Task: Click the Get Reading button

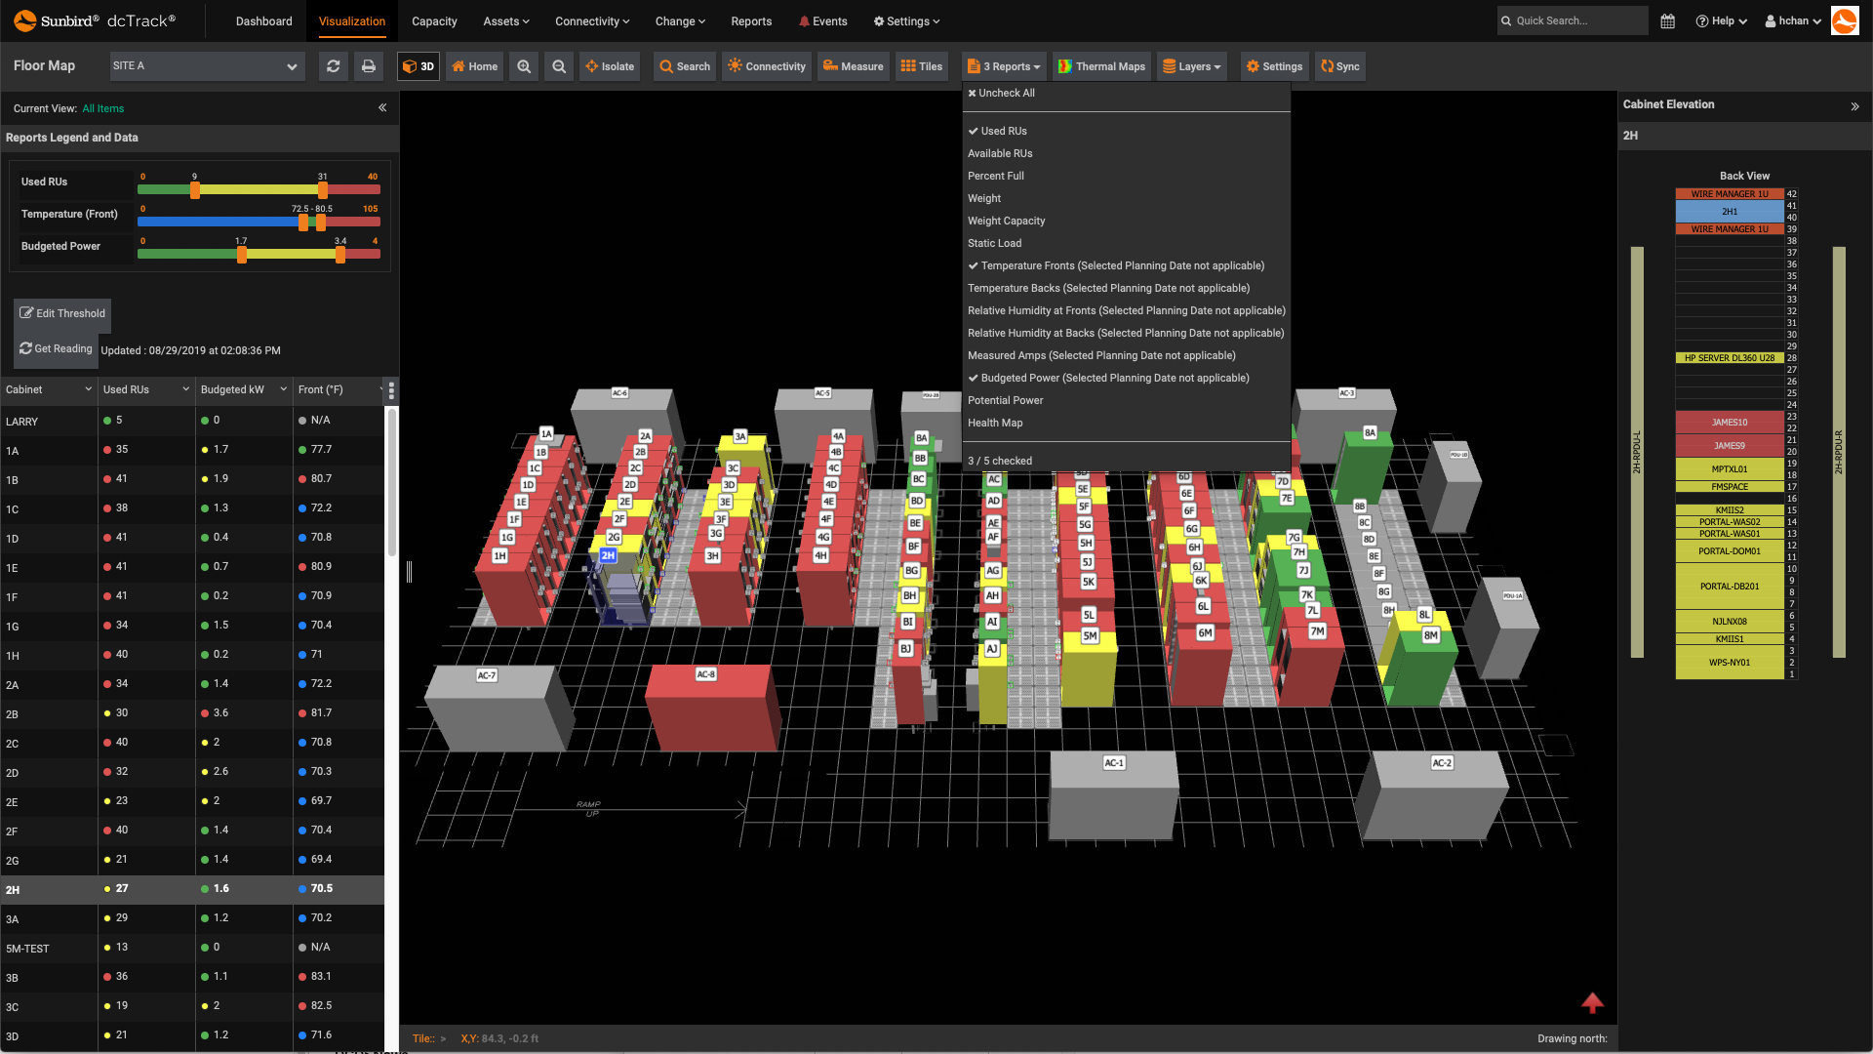Action: [56, 348]
